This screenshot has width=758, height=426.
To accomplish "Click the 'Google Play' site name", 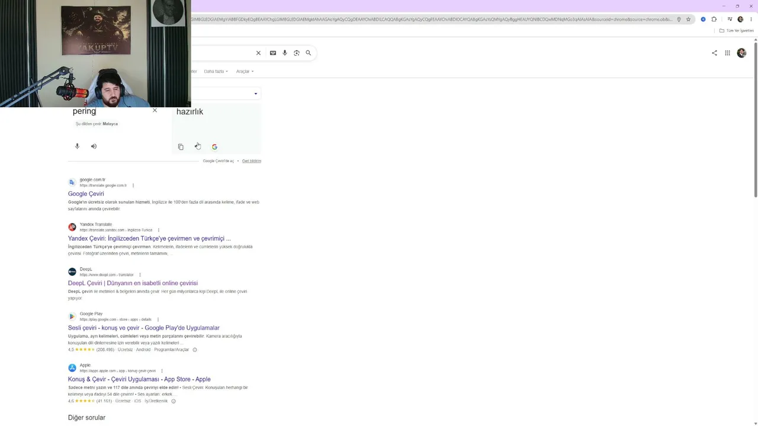I will click(x=91, y=314).
